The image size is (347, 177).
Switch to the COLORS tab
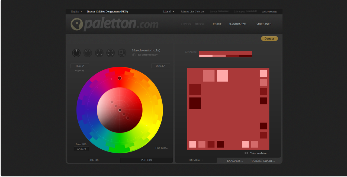tap(94, 160)
